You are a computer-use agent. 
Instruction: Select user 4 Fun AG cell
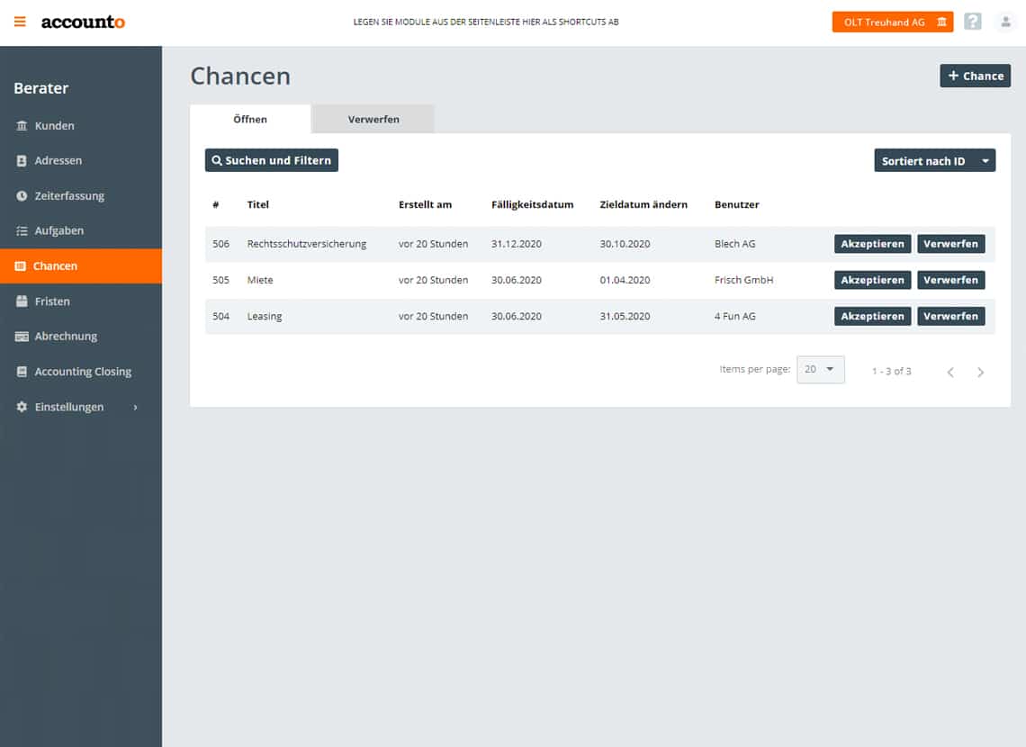(x=734, y=317)
